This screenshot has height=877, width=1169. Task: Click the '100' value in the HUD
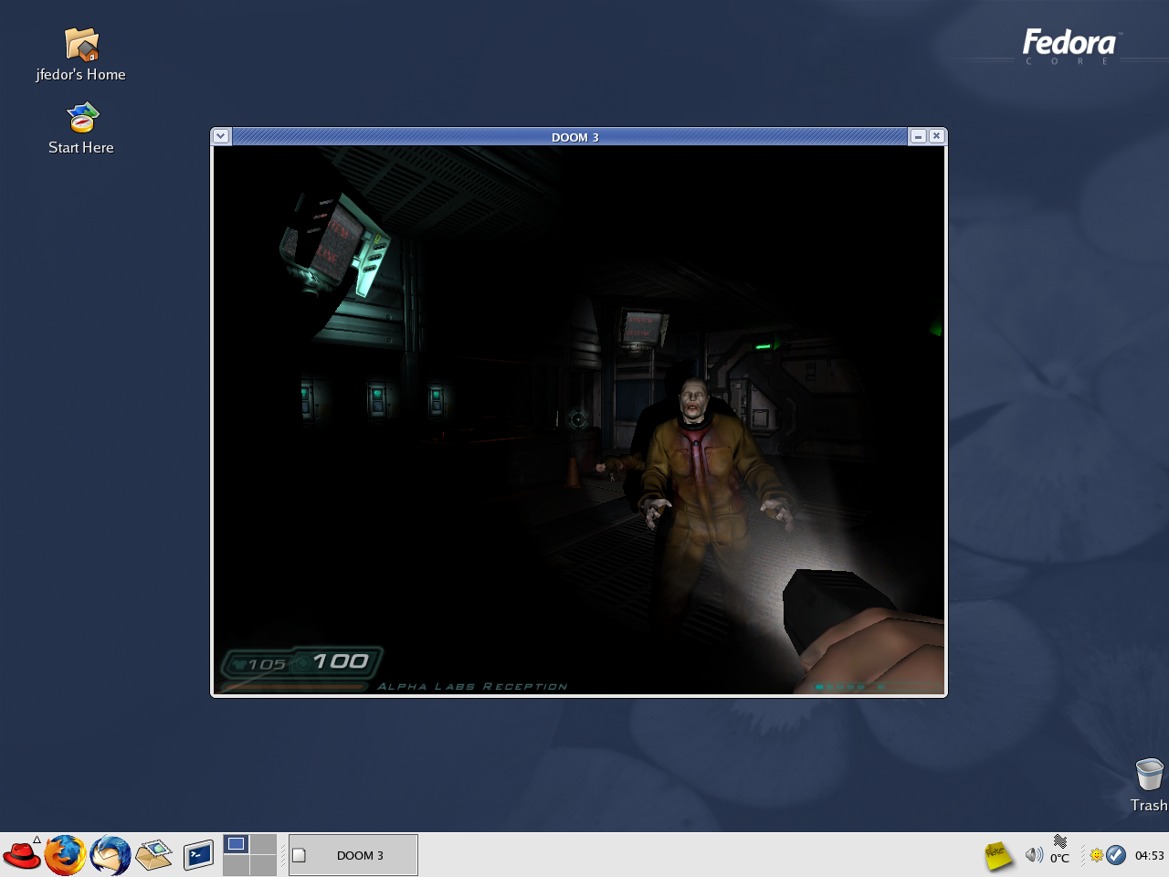pos(341,661)
